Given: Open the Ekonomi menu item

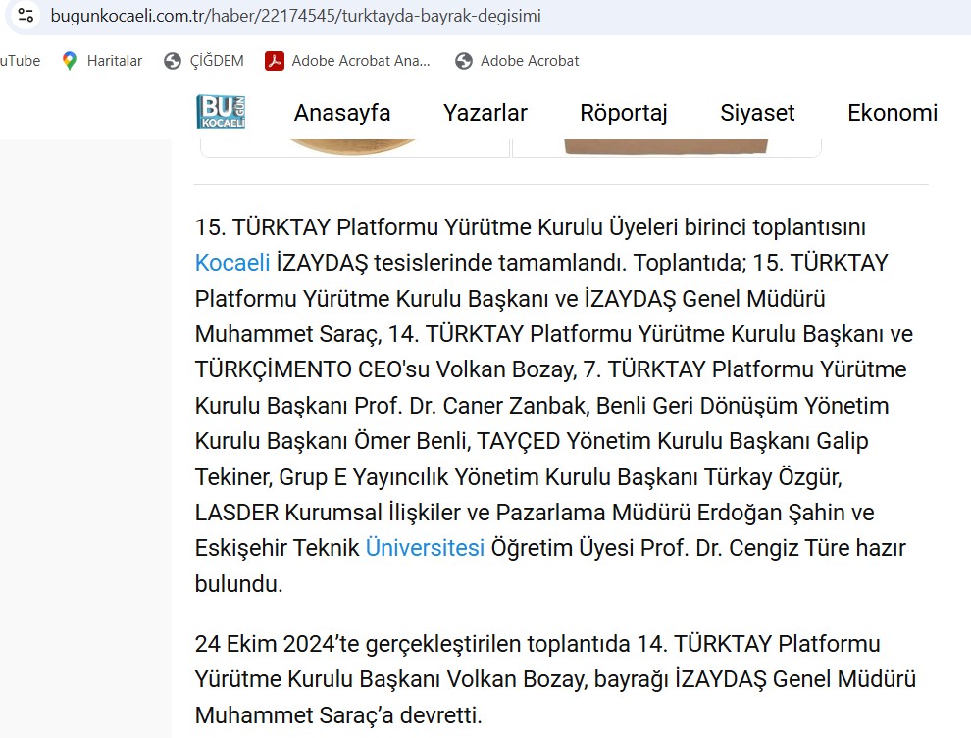Looking at the screenshot, I should (893, 113).
